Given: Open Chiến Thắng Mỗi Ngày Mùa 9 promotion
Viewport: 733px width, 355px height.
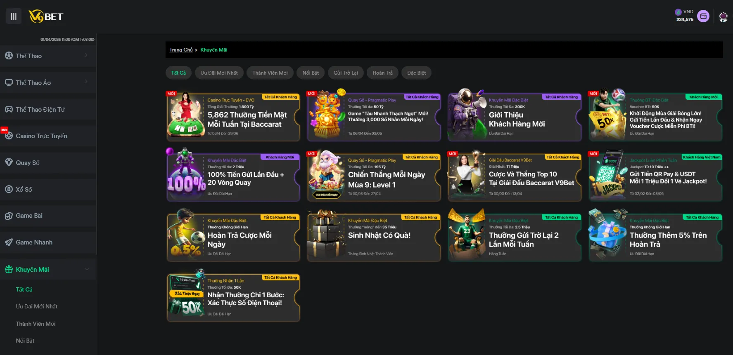Looking at the screenshot, I should point(374,177).
